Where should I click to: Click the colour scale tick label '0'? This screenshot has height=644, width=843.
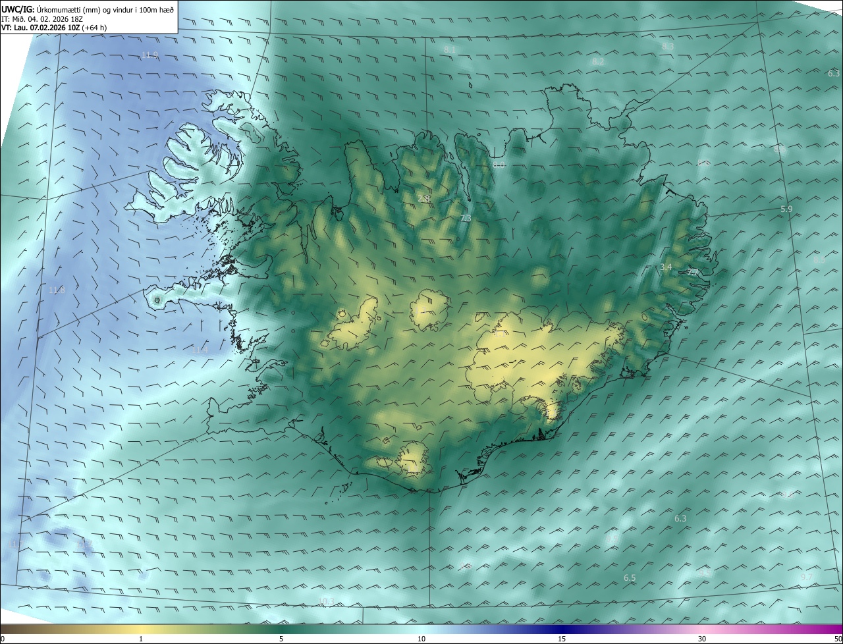pos(3,639)
